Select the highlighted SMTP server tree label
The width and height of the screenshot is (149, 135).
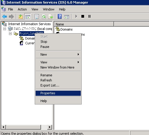31,34
